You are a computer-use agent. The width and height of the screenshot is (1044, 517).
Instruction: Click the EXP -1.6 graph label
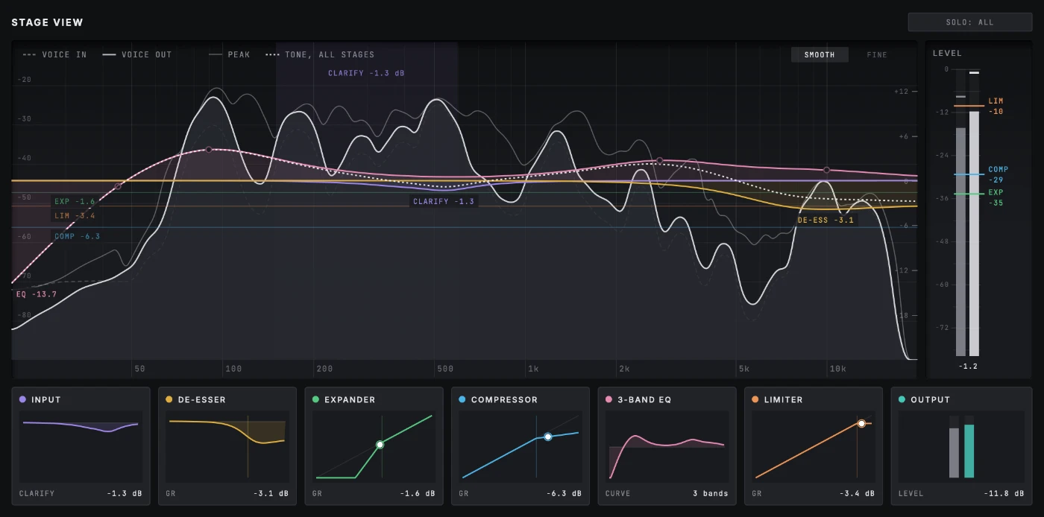click(x=75, y=201)
